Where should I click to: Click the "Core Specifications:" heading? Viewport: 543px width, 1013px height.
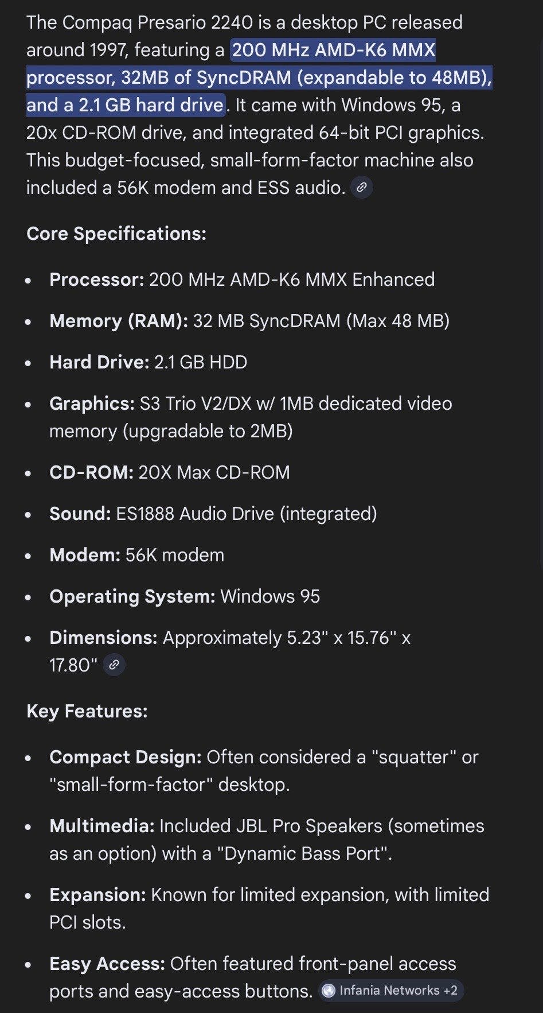pos(116,234)
